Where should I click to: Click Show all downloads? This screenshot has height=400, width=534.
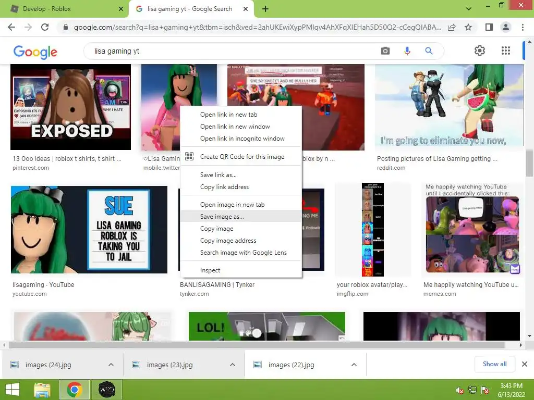(494, 364)
